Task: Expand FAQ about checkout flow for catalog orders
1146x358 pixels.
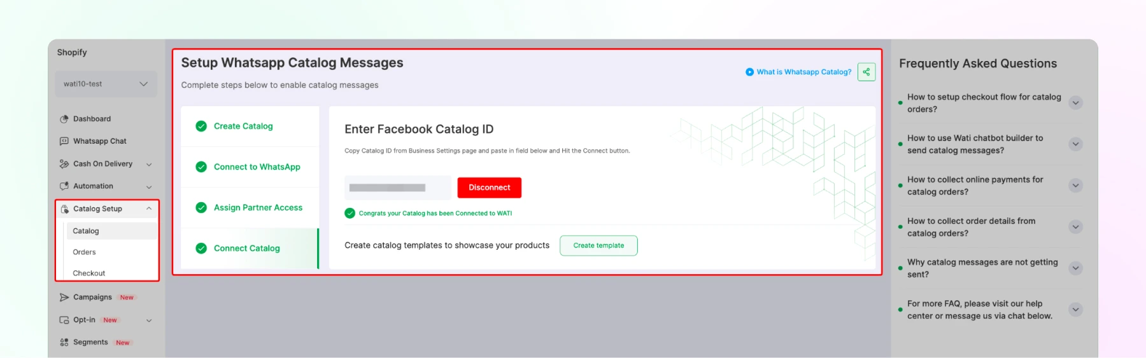Action: 1075,103
